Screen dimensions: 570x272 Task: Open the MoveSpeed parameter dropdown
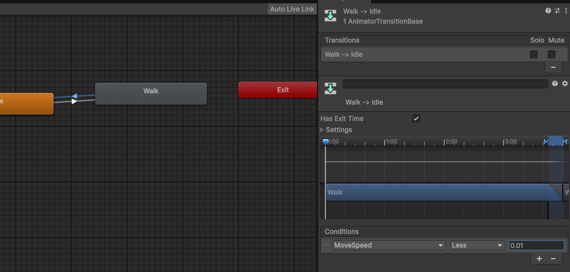click(389, 245)
